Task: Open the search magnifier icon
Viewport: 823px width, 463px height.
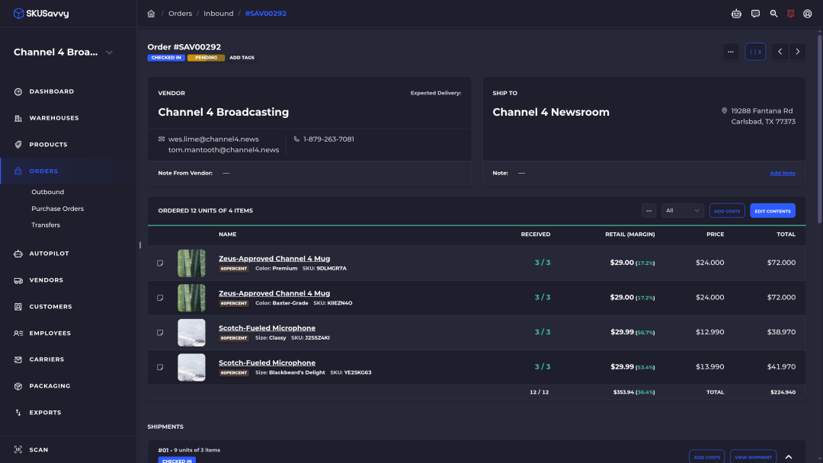Action: 773,14
